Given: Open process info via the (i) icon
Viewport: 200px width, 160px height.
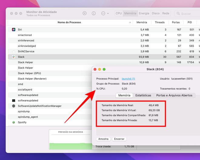Looking at the screenshot, I should [x=94, y=13].
